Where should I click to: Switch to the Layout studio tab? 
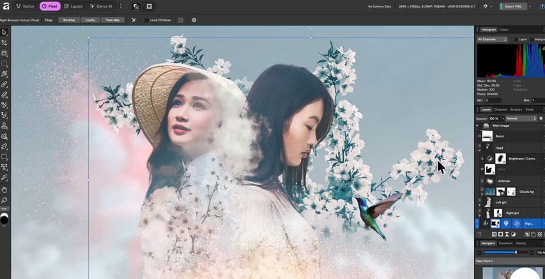(x=73, y=6)
